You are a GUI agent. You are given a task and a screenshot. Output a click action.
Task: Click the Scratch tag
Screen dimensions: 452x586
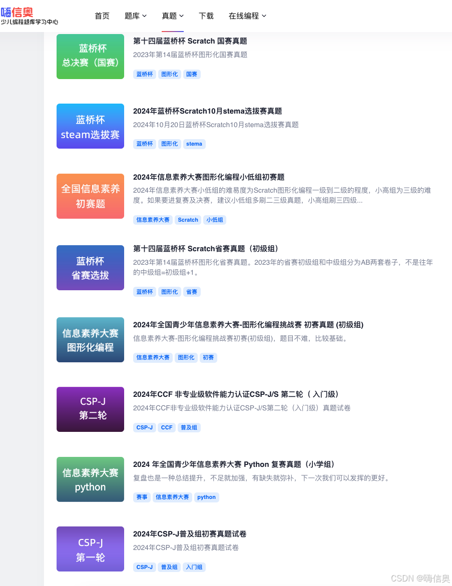(x=188, y=220)
